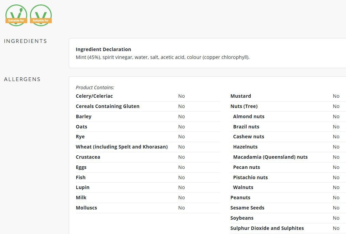Select the Cereals Containing Gluten label
Viewport: 346px width, 234px height.
click(x=108, y=106)
